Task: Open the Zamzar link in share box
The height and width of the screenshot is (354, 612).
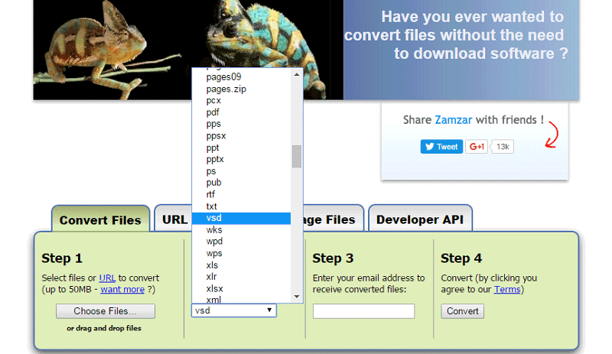Action: click(454, 120)
